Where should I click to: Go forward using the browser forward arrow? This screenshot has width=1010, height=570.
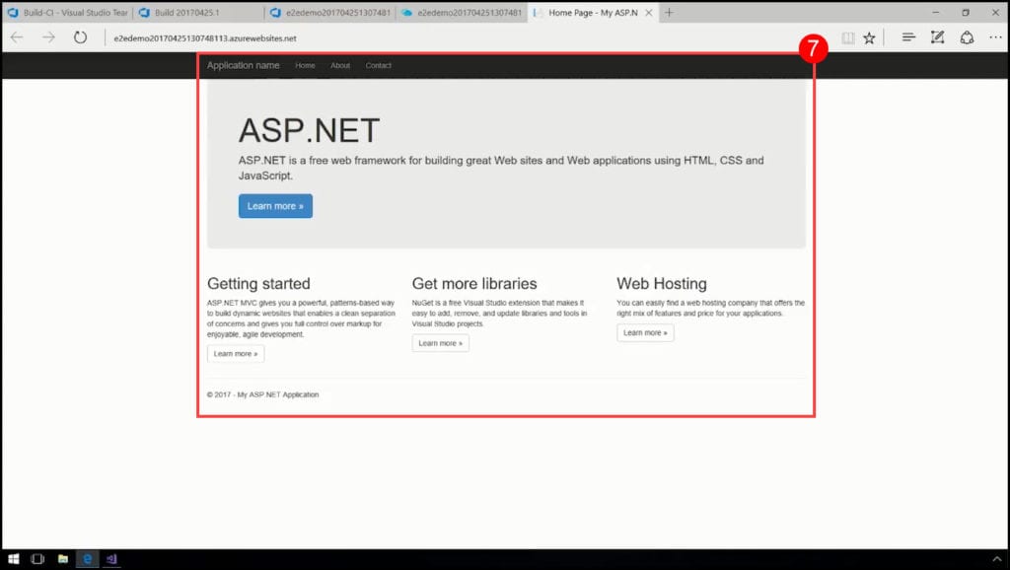49,37
